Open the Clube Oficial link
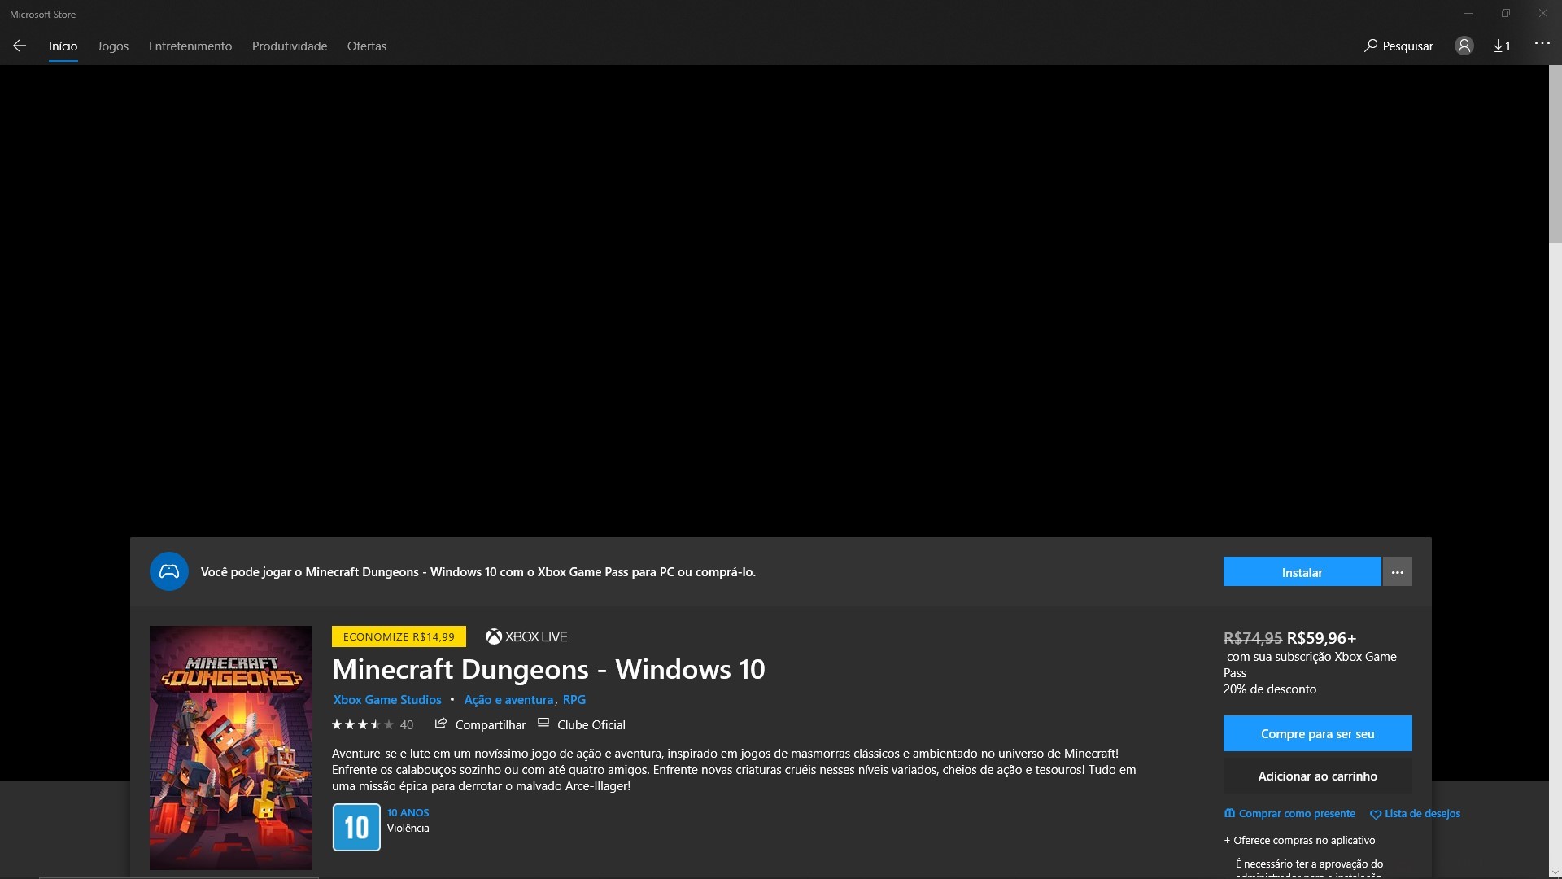The height and width of the screenshot is (879, 1562). tap(582, 724)
